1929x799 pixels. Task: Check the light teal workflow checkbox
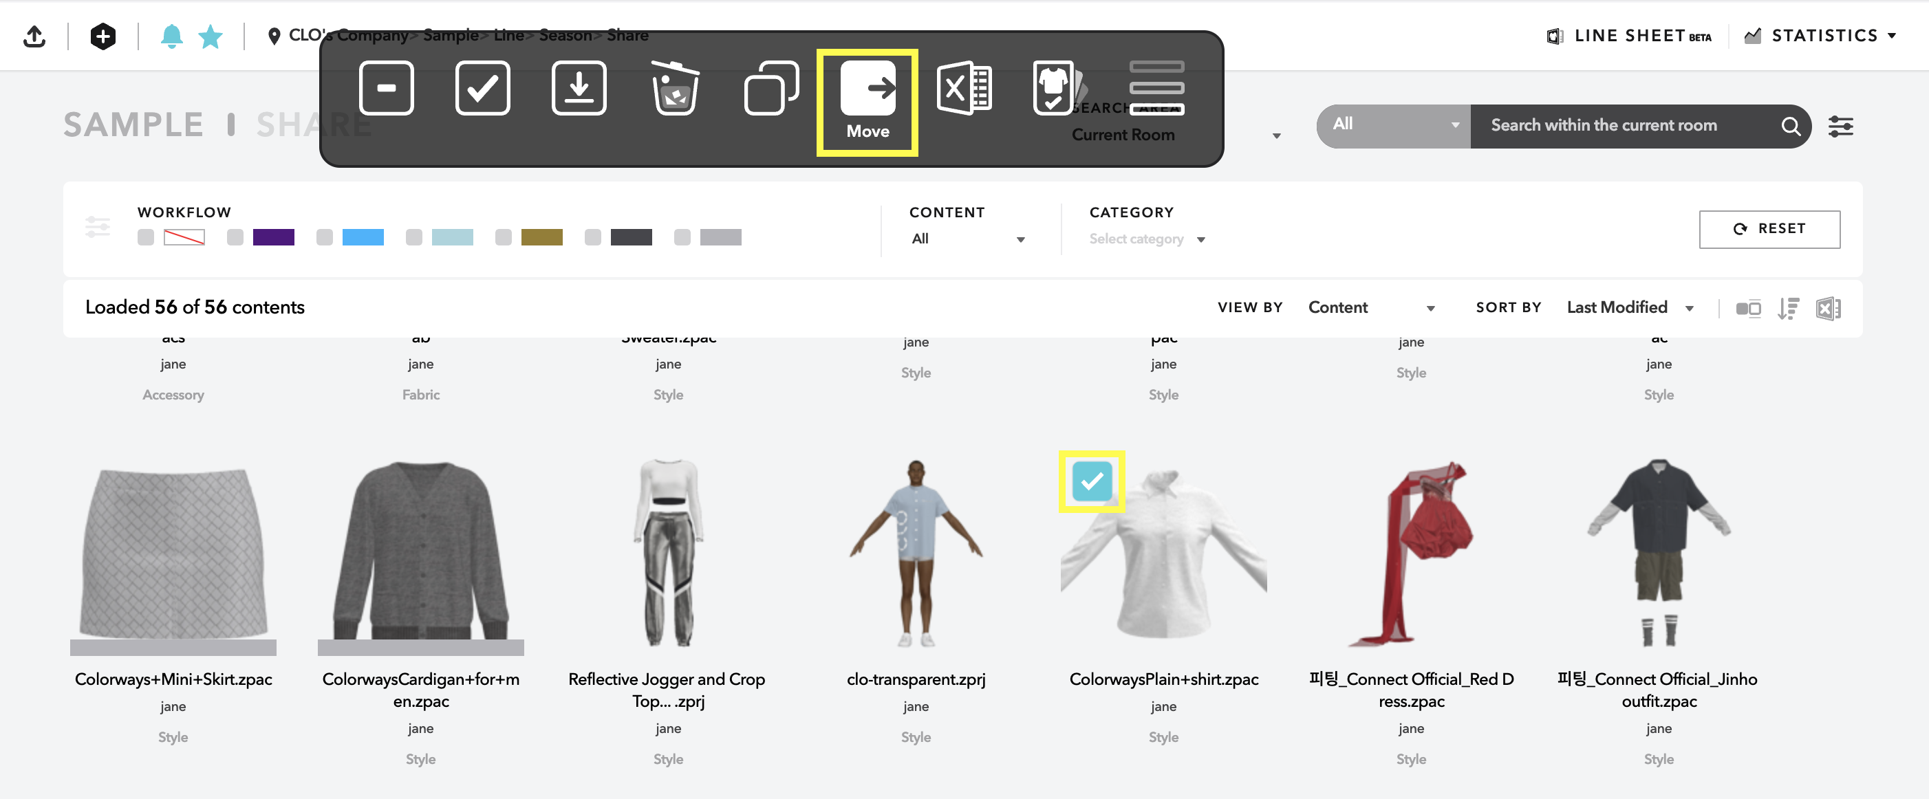pos(414,237)
